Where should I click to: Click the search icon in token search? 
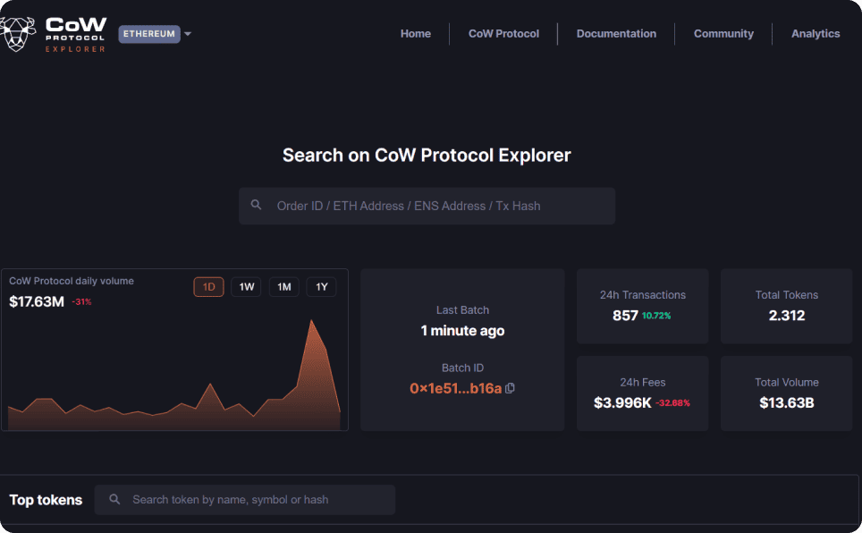[x=114, y=500]
